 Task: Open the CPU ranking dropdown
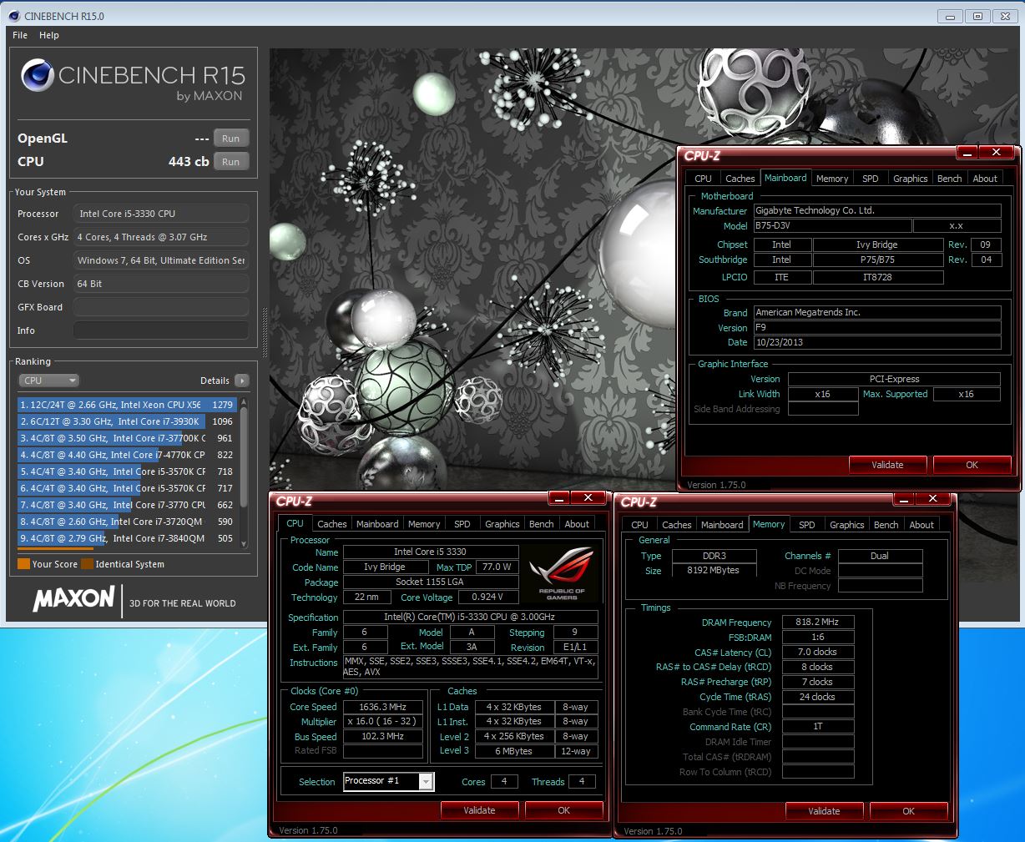tap(48, 381)
